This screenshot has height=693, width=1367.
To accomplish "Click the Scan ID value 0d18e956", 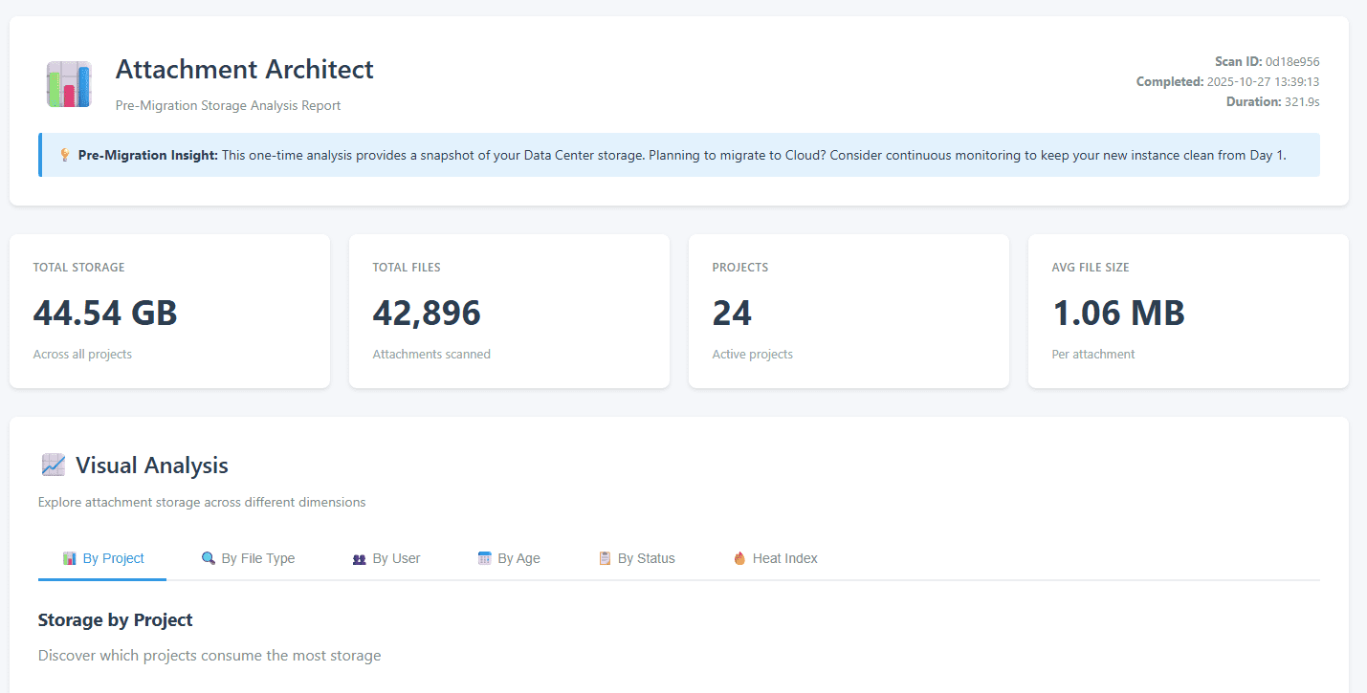I will pyautogui.click(x=1292, y=62).
